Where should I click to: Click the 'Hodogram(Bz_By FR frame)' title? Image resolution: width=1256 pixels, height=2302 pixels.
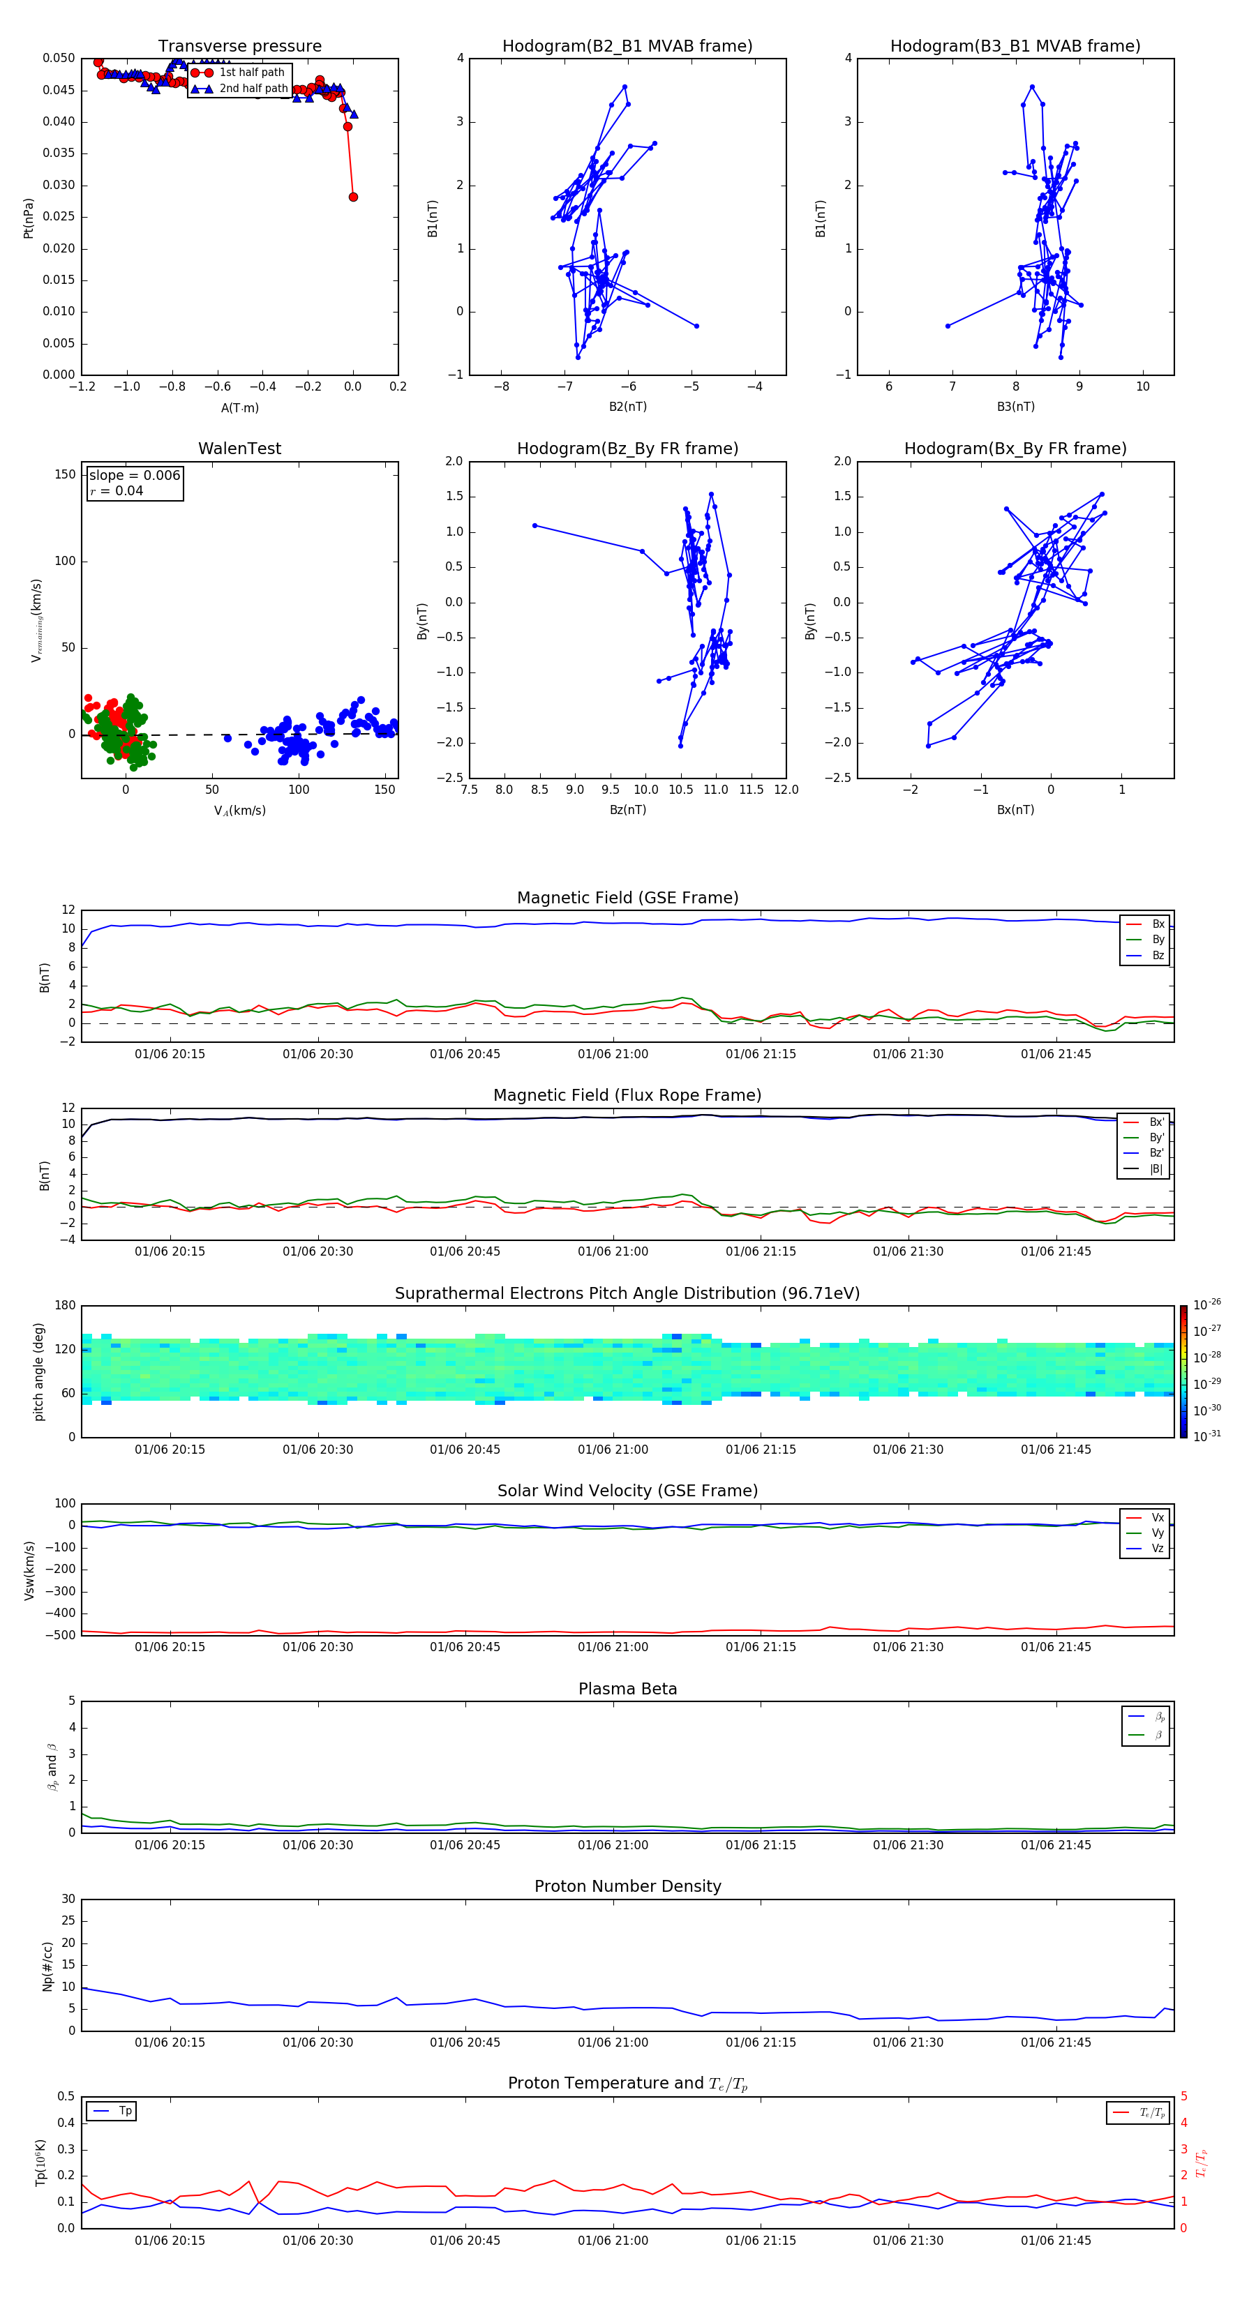pos(627,449)
